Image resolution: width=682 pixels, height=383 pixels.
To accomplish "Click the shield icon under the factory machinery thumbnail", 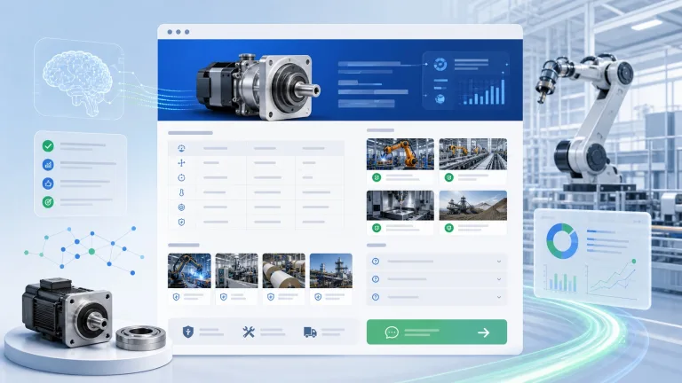I will pos(223,297).
